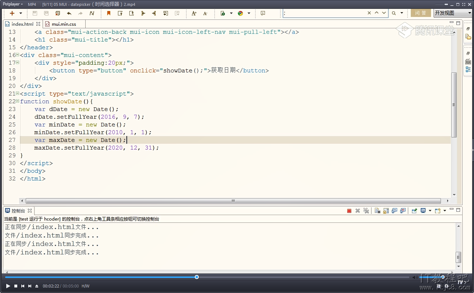Click the green run on device icon
Viewport: 474px width, 293px height.
(223, 13)
